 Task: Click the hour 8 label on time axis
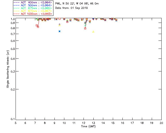[x=45, y=123]
